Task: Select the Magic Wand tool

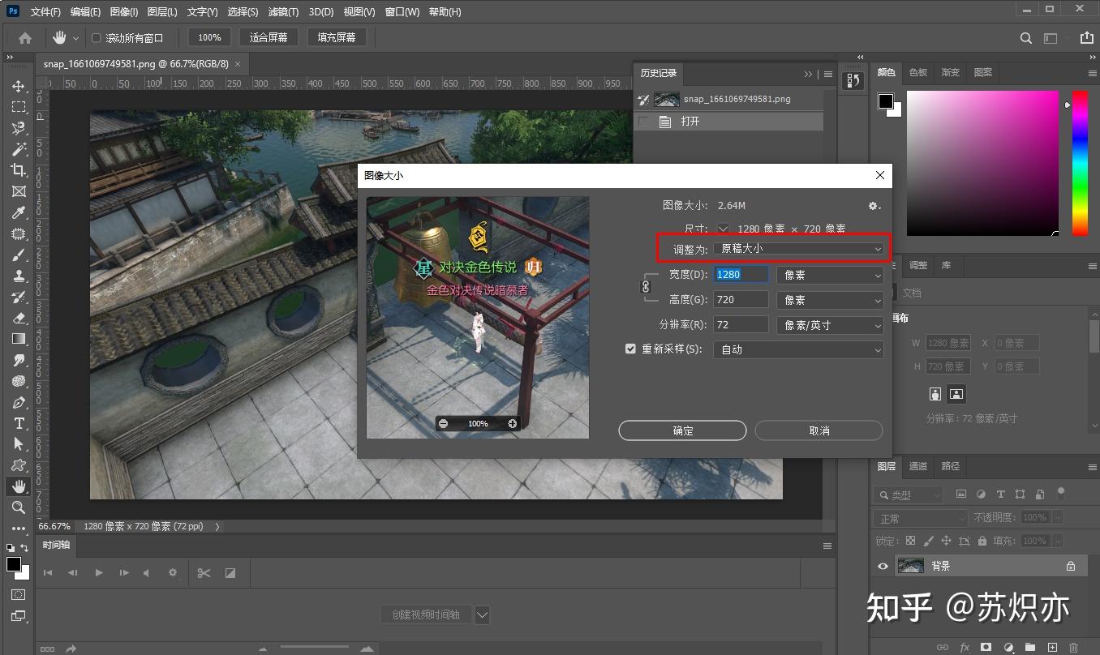Action: [x=18, y=149]
